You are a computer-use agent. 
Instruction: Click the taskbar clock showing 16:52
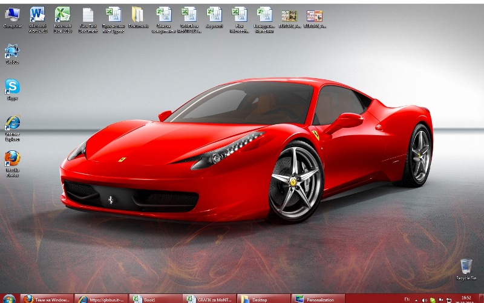click(466, 299)
